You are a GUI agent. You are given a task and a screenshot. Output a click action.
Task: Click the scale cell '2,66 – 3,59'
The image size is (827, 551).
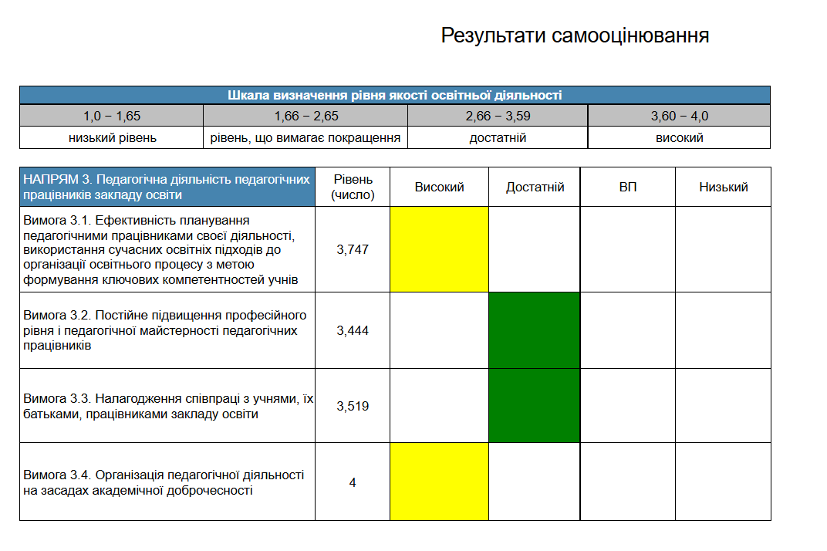coord(498,116)
